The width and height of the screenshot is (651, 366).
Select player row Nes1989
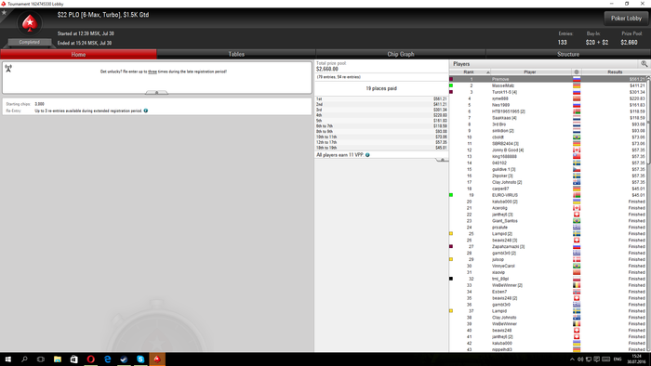coord(548,105)
